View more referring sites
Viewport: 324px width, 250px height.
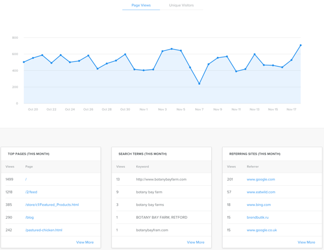click(306, 242)
